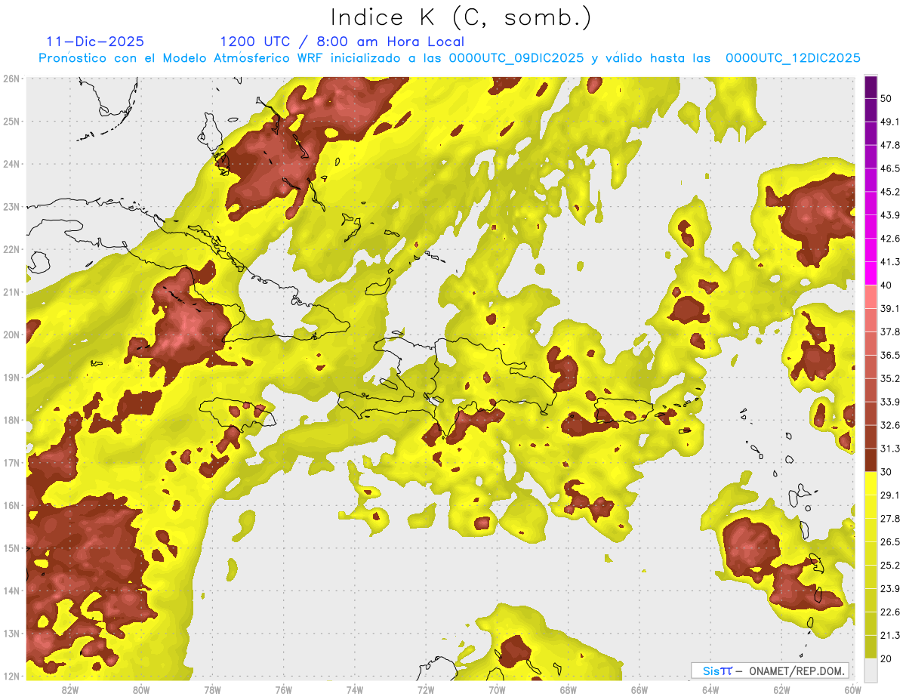Click the latitude label "17N"

[x=11, y=462]
